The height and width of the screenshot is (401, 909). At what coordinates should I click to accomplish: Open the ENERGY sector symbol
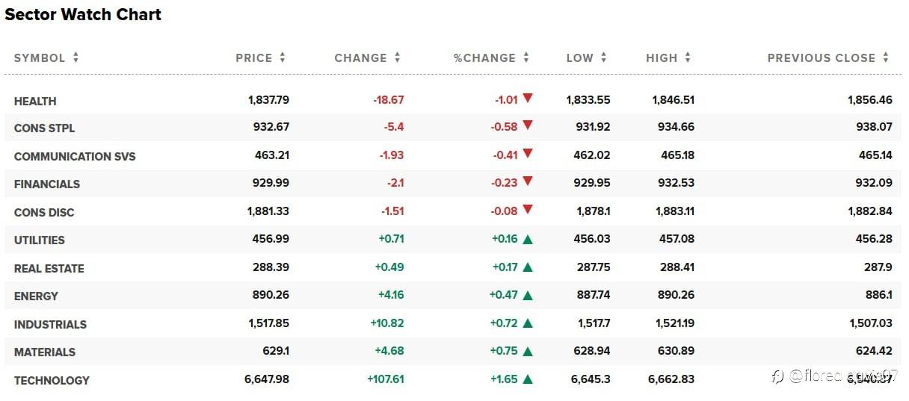click(x=36, y=296)
